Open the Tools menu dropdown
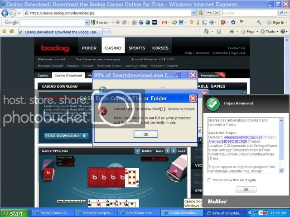The width and height of the screenshot is (290, 217). [270, 32]
